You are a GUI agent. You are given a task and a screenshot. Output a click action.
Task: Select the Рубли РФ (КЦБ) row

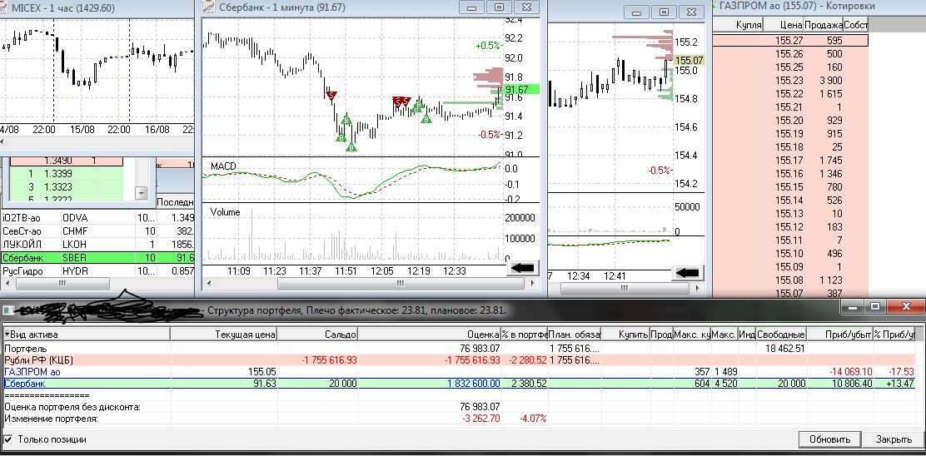(459, 359)
